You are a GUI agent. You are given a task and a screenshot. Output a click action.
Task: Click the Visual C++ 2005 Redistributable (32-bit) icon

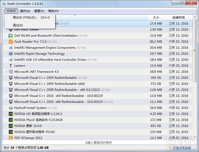(x=11, y=78)
